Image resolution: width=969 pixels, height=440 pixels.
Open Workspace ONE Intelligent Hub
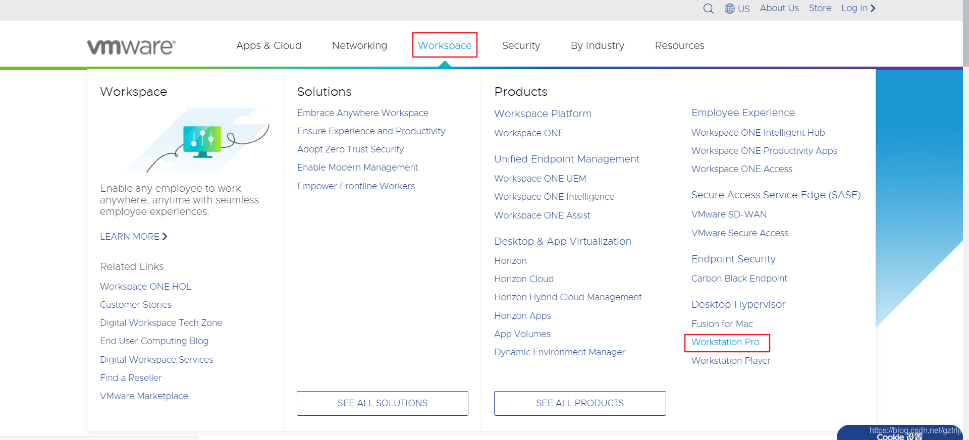pyautogui.click(x=758, y=132)
